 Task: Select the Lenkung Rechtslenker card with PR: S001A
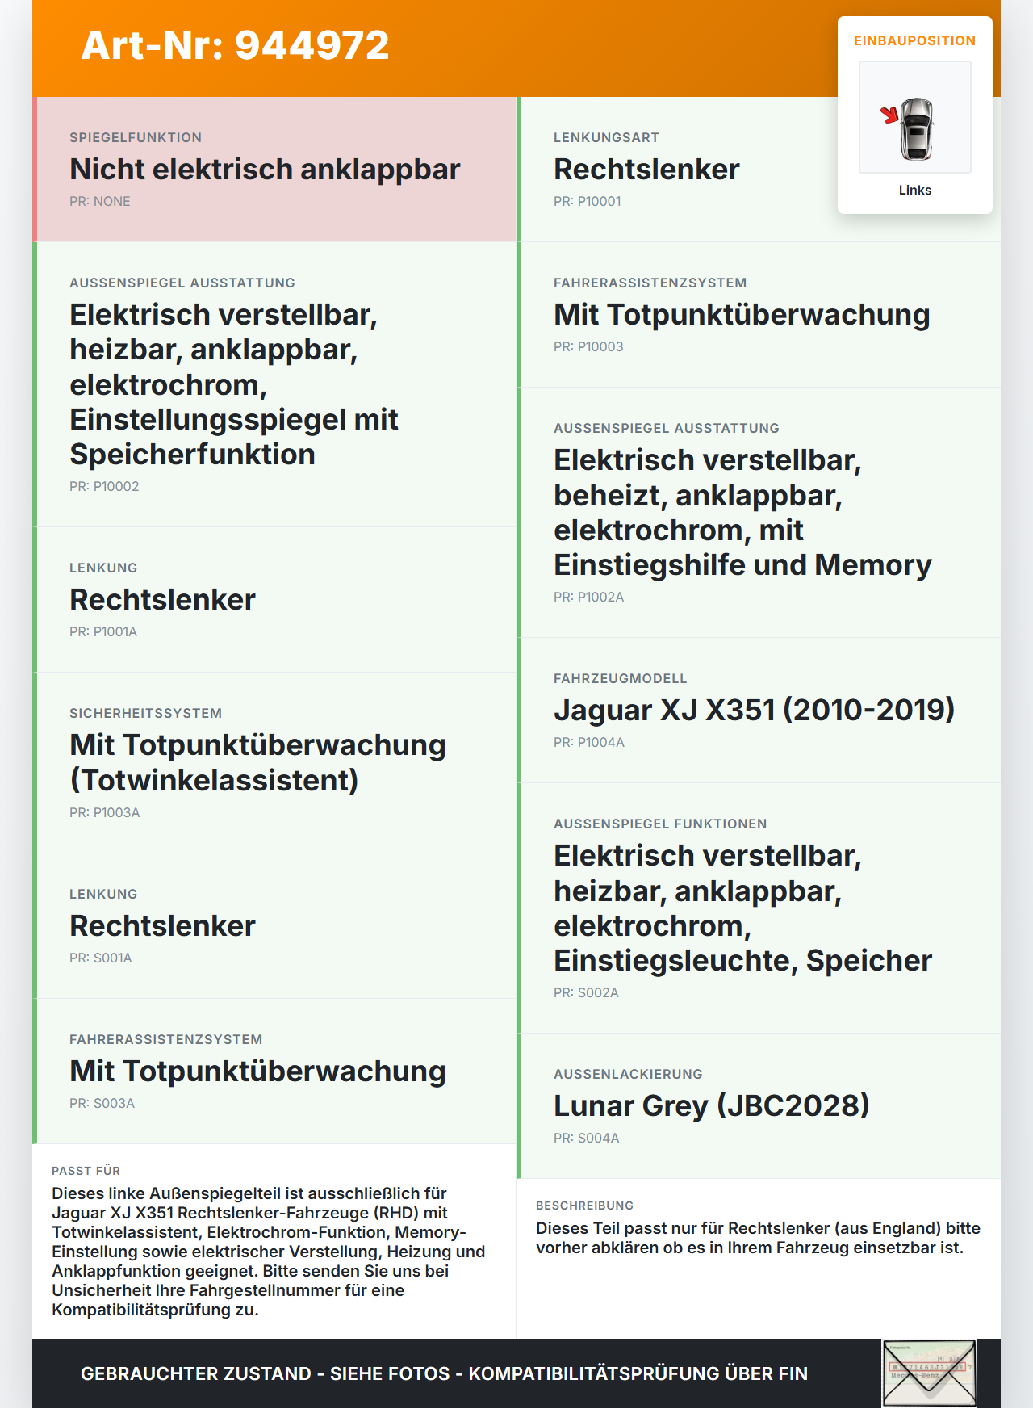tap(274, 926)
